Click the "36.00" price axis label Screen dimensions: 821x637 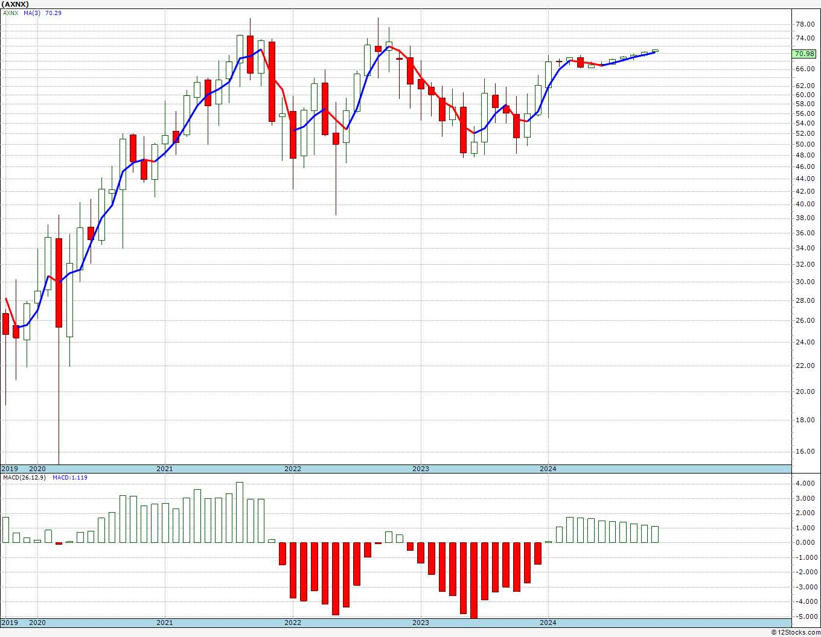coord(805,233)
